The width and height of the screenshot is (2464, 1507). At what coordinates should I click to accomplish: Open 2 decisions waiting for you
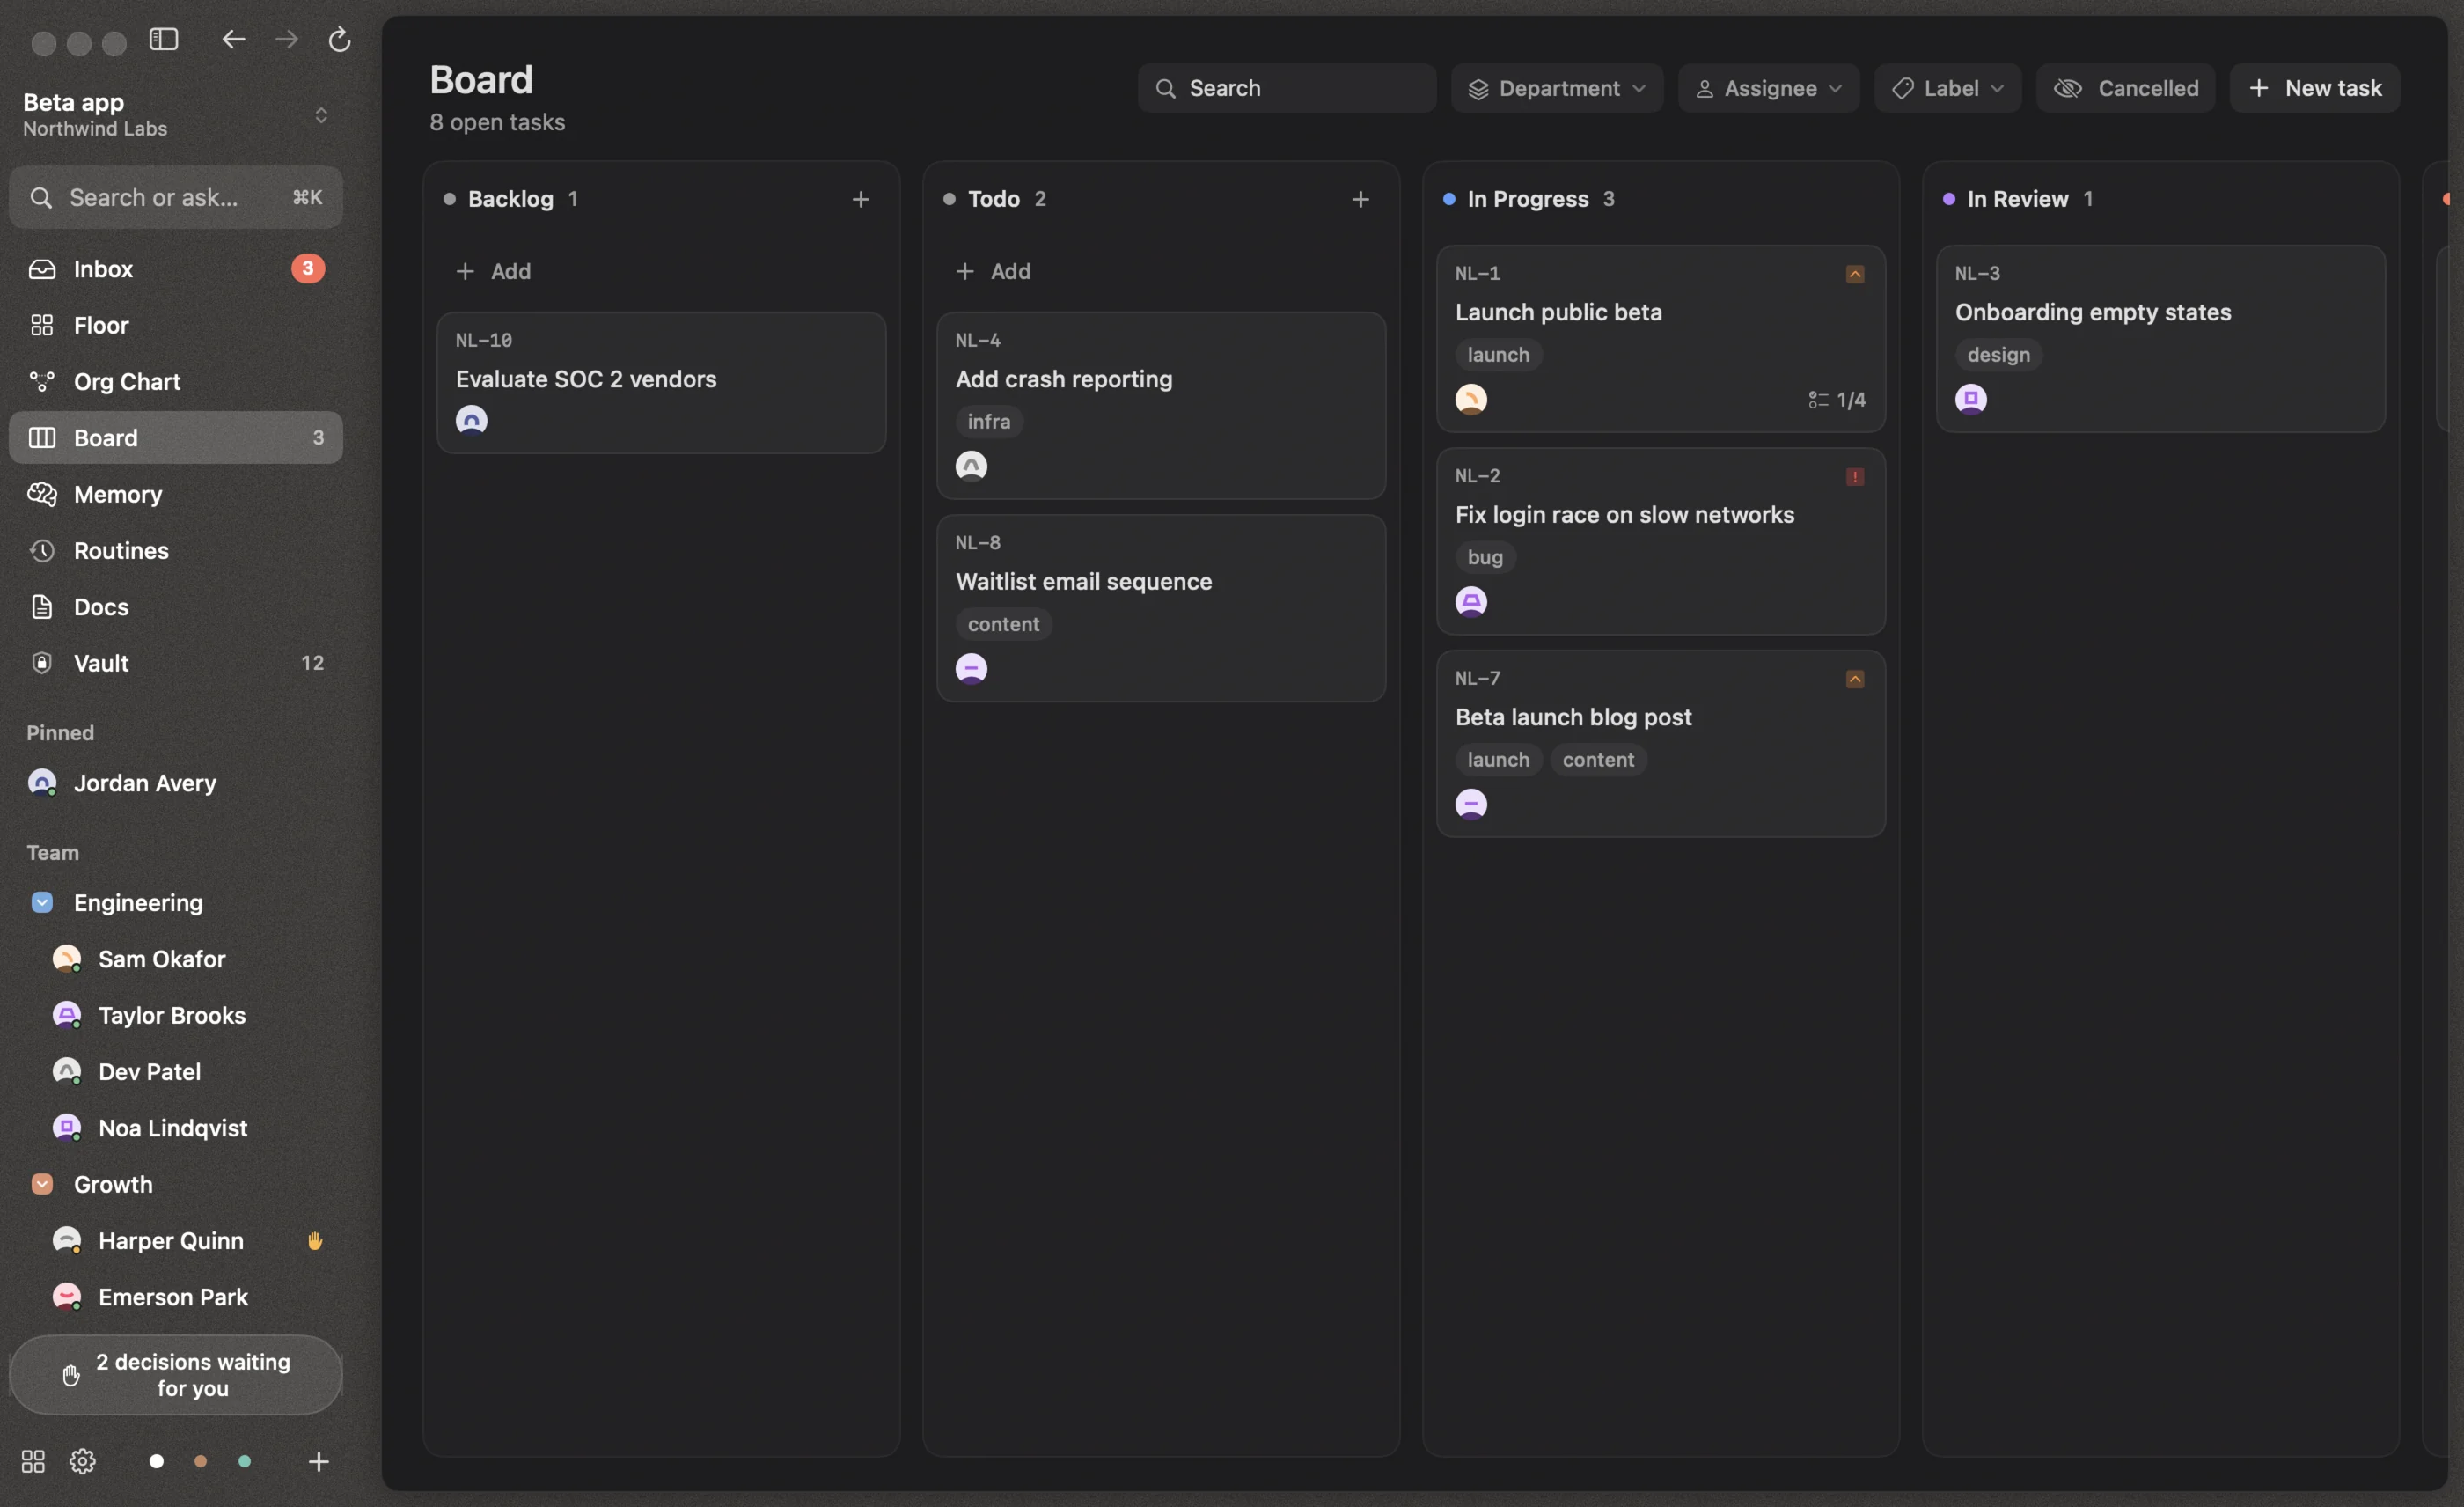pos(176,1375)
